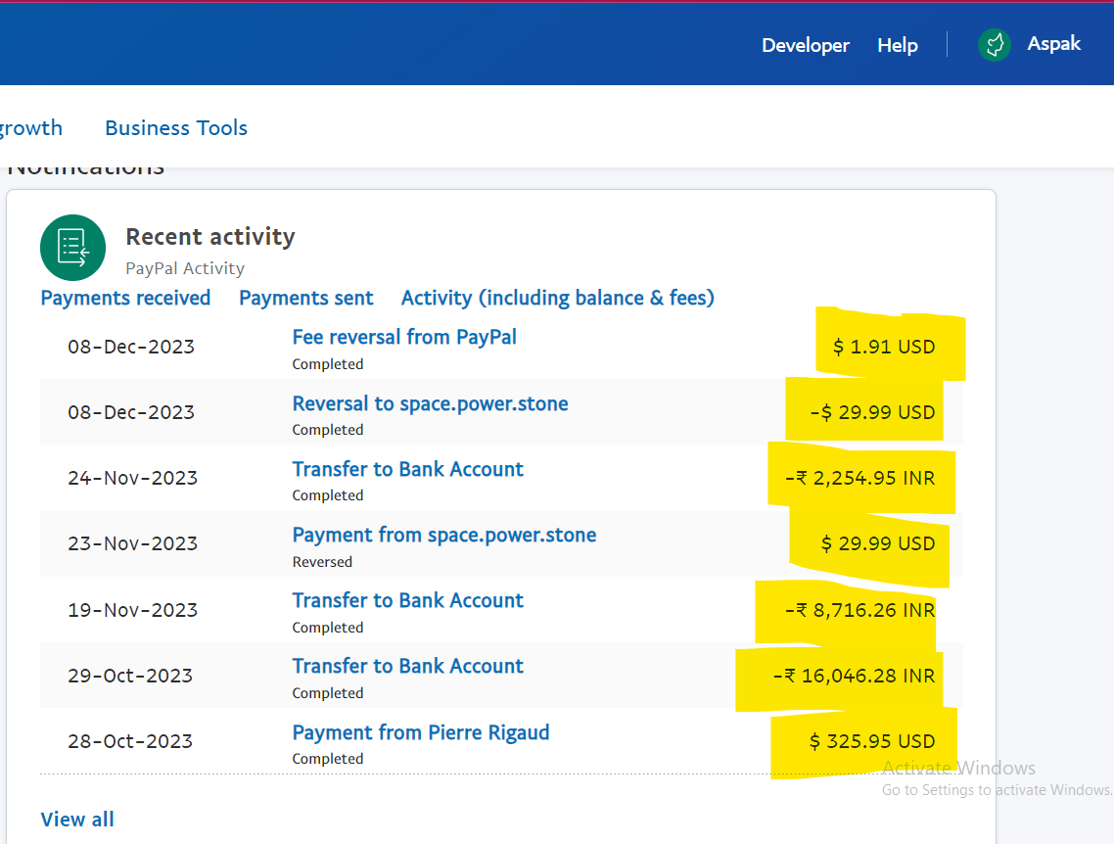The image size is (1114, 844).
Task: Open 24-Nov-2023 Transfer to Bank Account
Action: click(x=407, y=469)
